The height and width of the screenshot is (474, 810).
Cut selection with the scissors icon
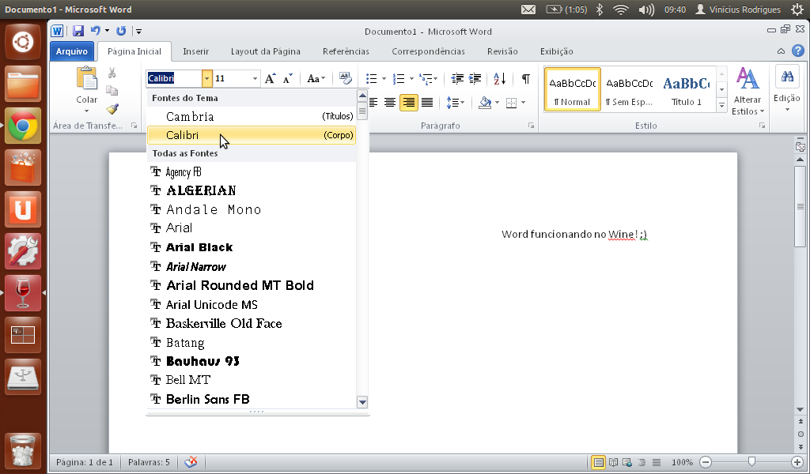tap(112, 73)
